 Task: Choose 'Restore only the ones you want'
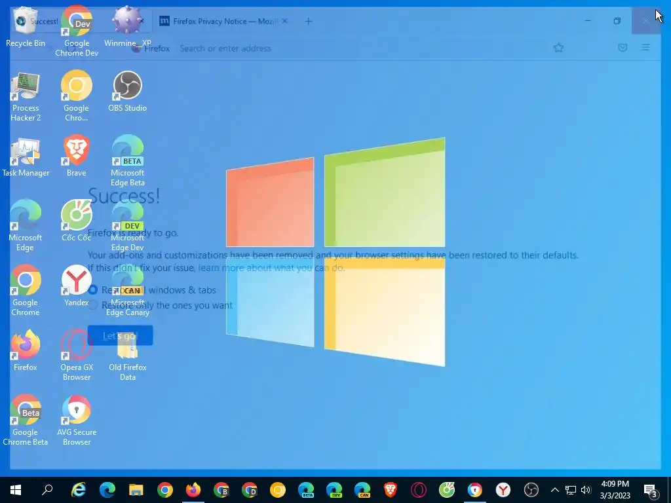pyautogui.click(x=161, y=305)
